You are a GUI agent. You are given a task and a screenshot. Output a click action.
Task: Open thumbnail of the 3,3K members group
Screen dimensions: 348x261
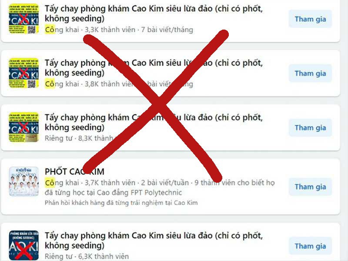[x=24, y=19]
